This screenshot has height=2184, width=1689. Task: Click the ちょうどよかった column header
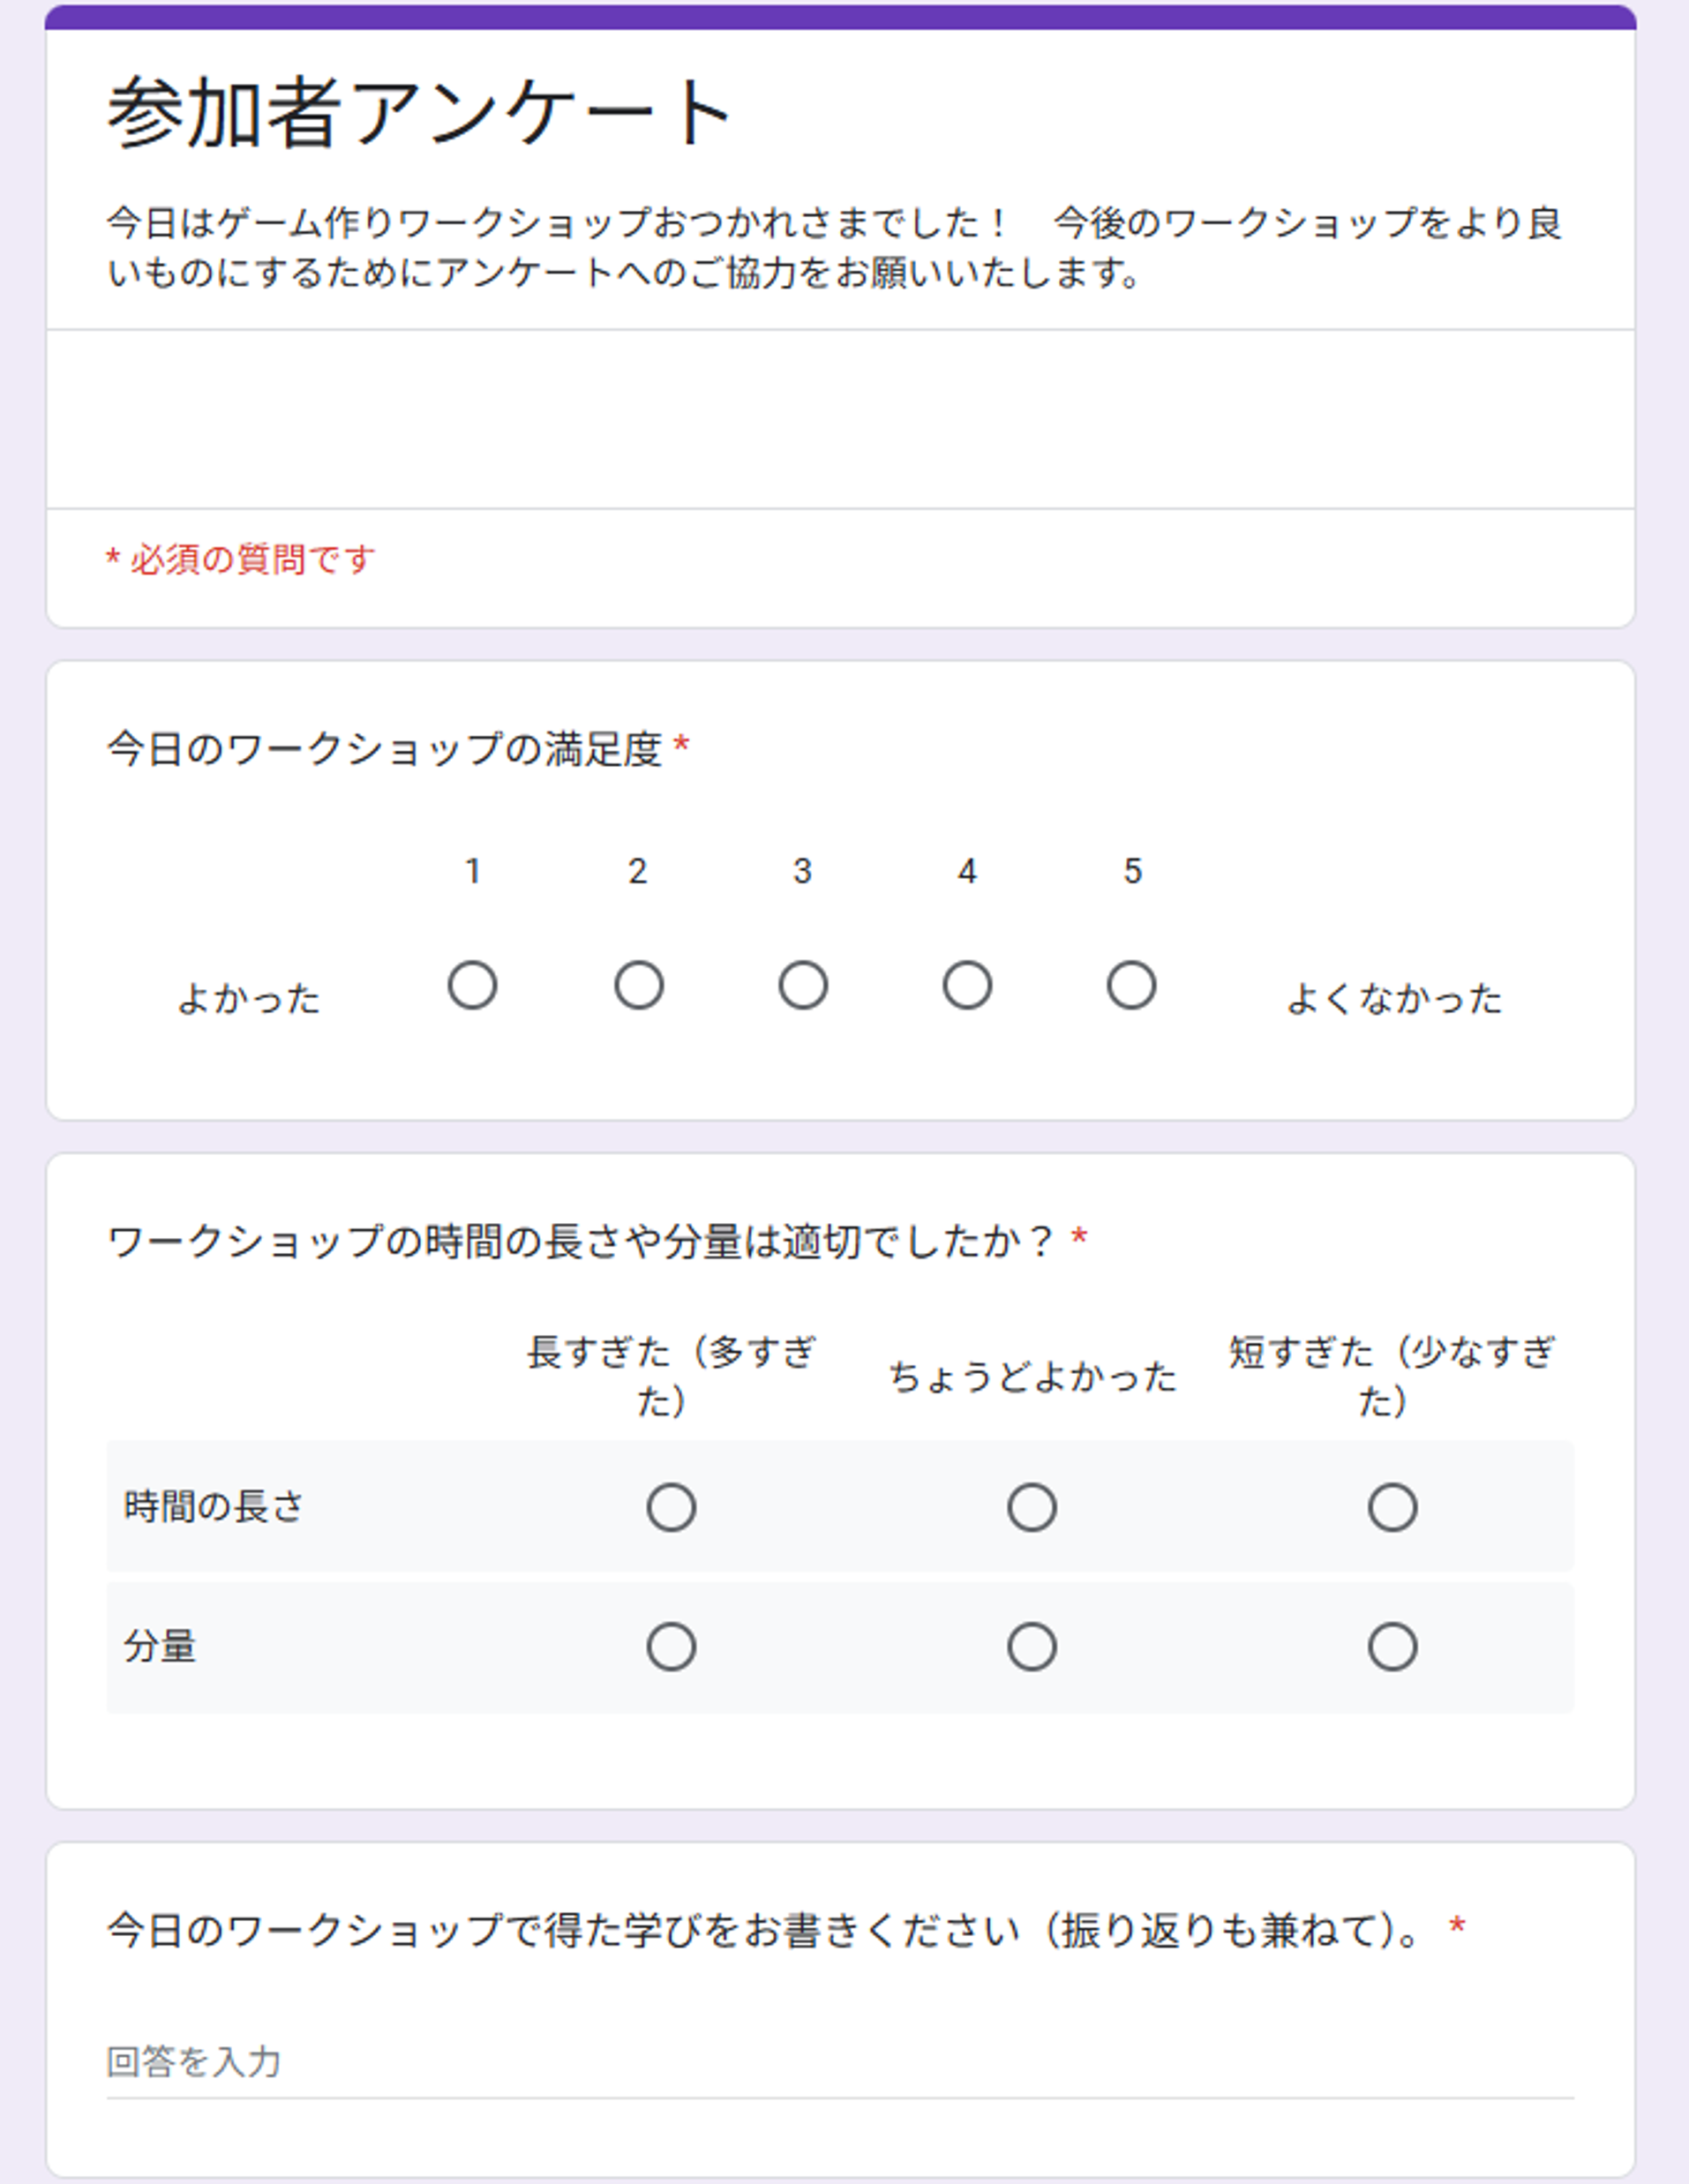point(1032,1377)
